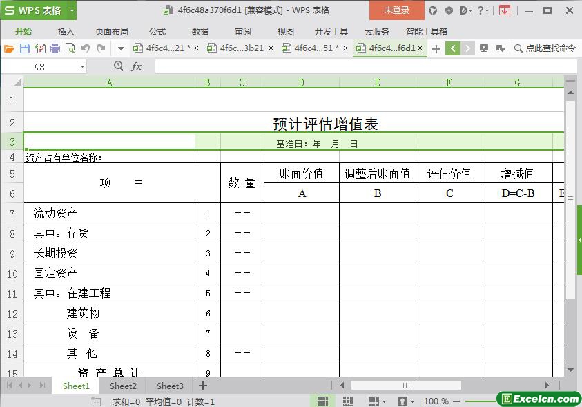
Task: Click the magnifier icon beside fx
Action: pos(119,66)
